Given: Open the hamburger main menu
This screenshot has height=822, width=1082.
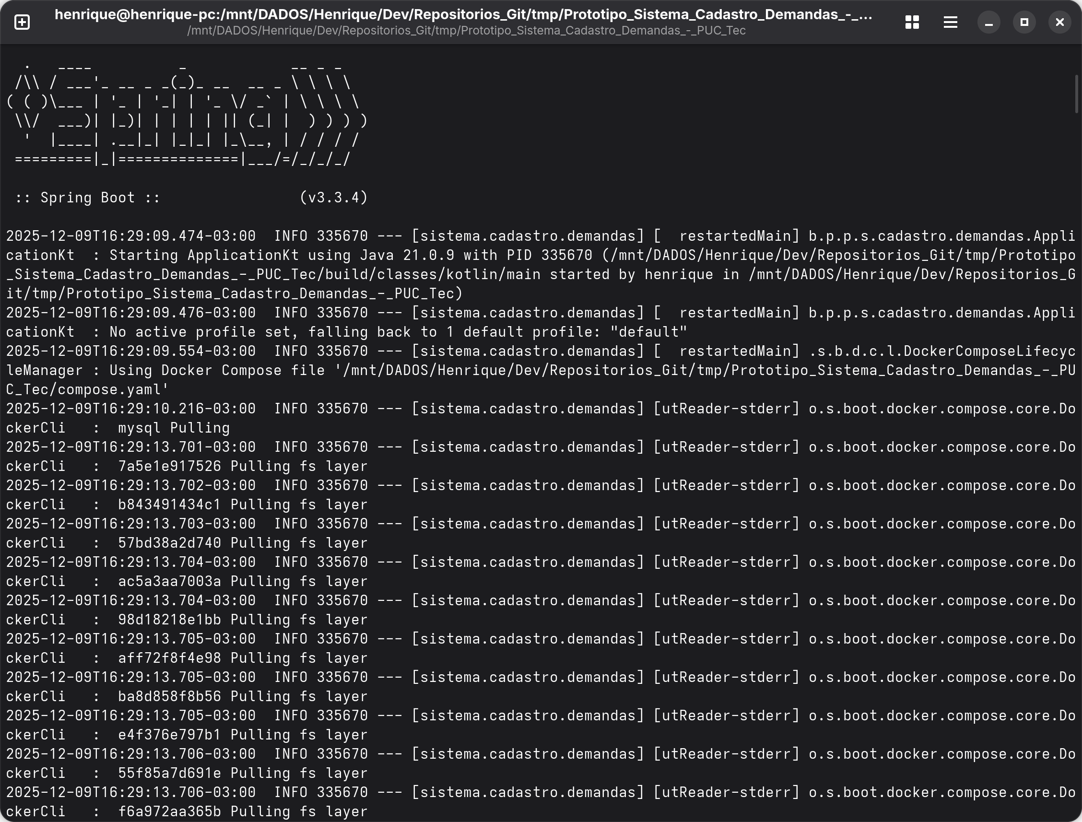Looking at the screenshot, I should click(951, 22).
